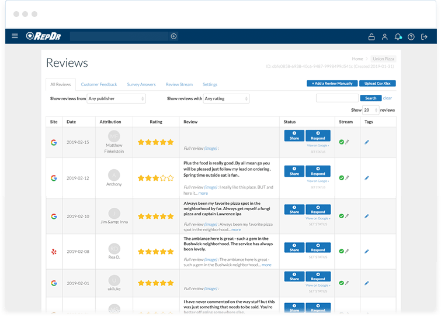Viewport: 441px width, 316px height.
Task: Respond to the Rea D. review
Action: (318, 248)
